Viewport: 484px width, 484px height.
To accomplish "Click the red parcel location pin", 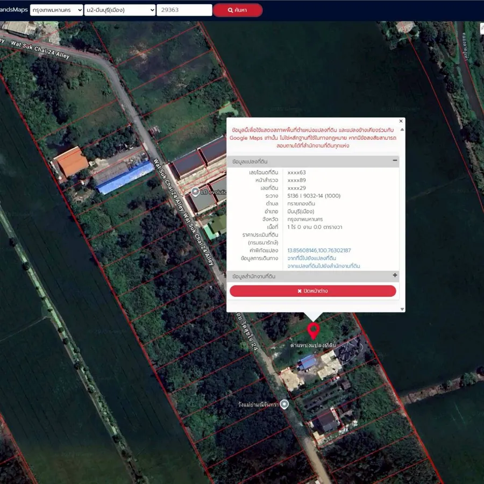I will point(313,329).
